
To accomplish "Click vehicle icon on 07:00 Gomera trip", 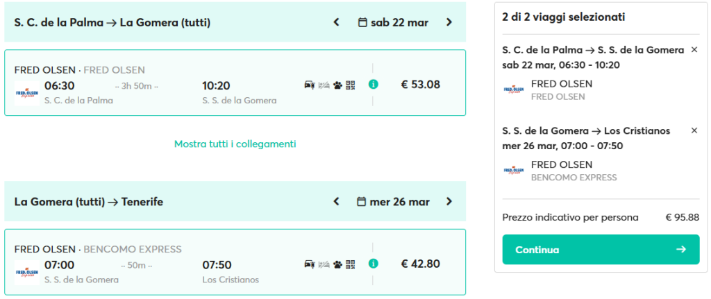I will tap(310, 264).
